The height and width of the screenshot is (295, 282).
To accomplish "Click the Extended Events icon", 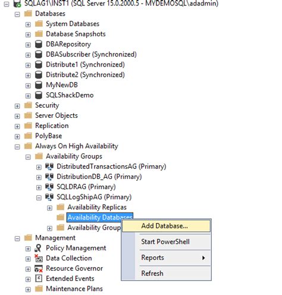I will [x=39, y=278].
